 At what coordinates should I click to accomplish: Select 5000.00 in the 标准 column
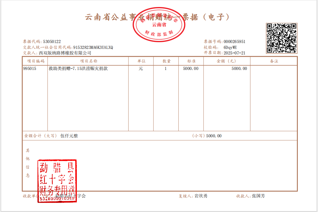pos(191,69)
